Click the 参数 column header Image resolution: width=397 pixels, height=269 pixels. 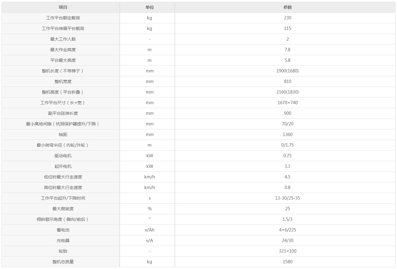point(288,7)
